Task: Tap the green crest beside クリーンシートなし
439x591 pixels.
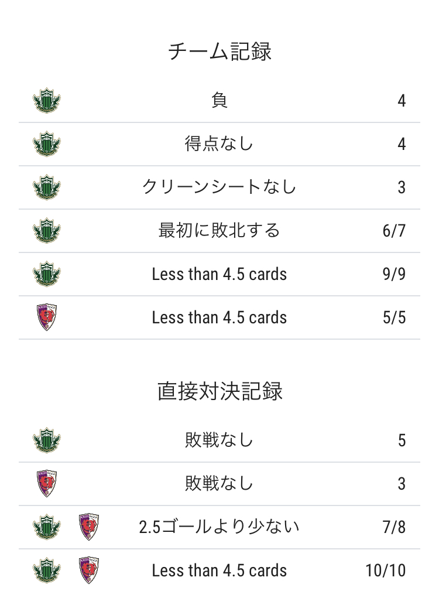Action: tap(47, 187)
